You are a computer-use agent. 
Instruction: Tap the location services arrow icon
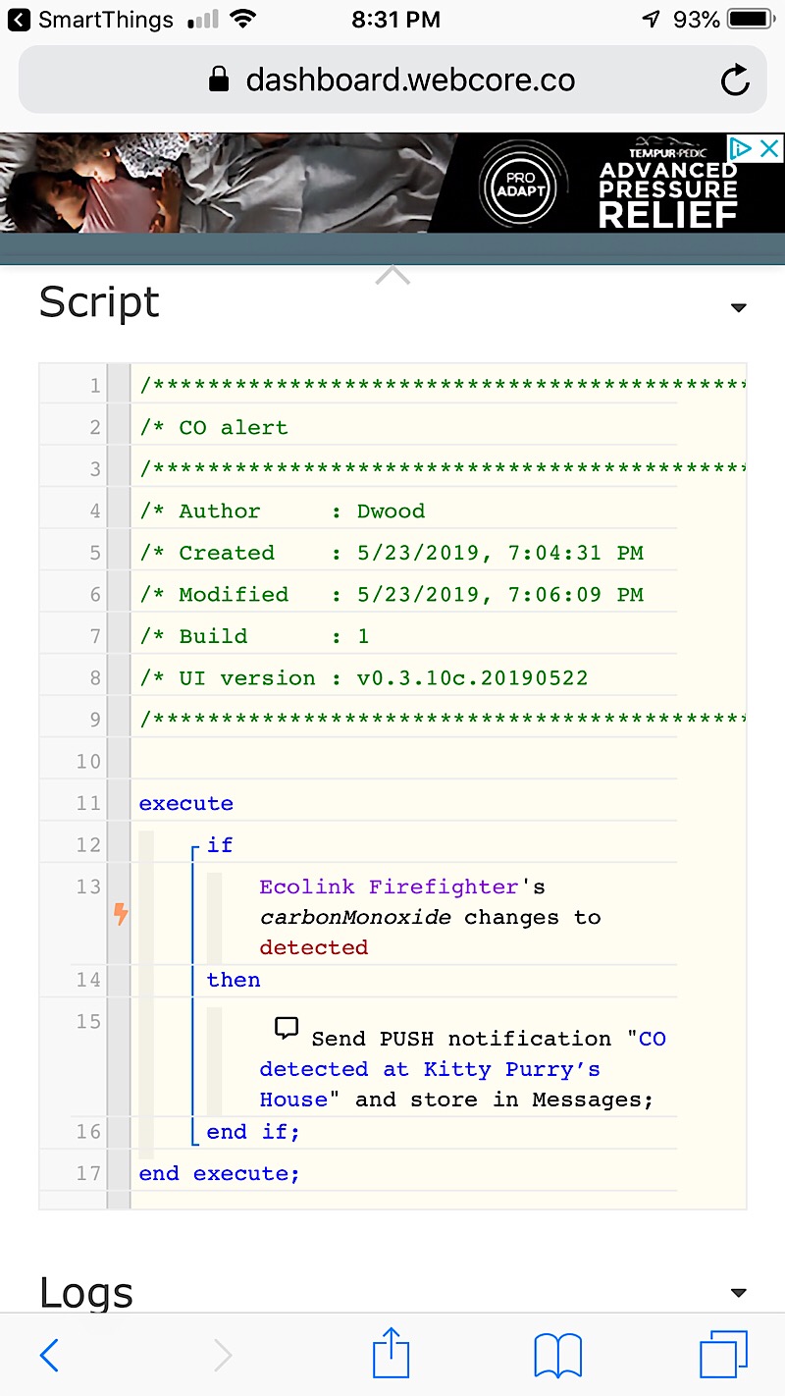click(652, 19)
